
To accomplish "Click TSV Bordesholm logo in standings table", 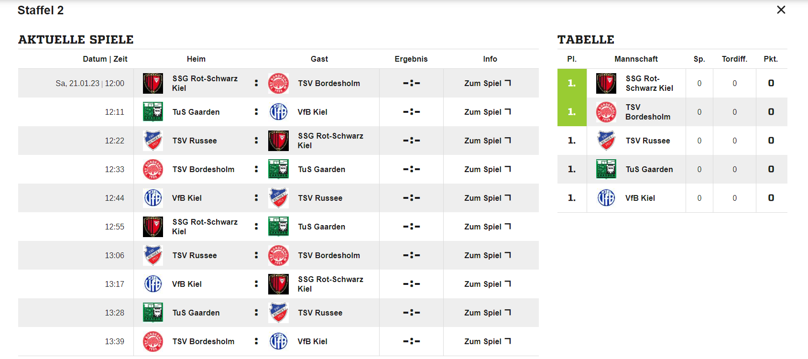I will coord(606,112).
